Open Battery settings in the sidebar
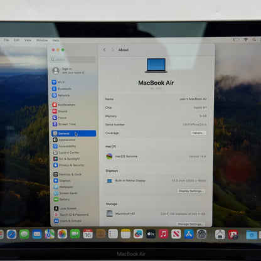Image resolution: width=261 pixels, height=261 pixels. click(x=61, y=200)
